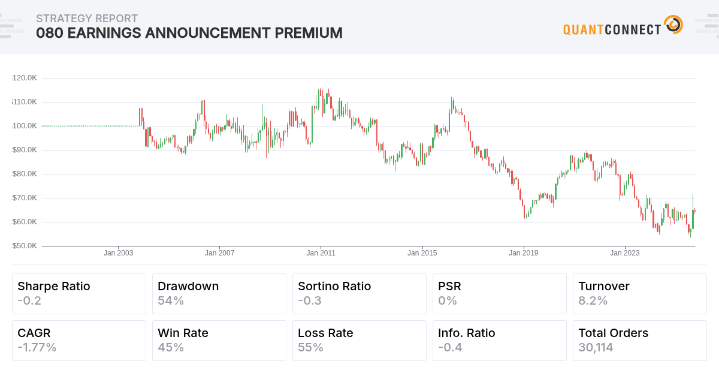Viewport: 719px width, 379px height.
Task: Click the Sharpe Ratio value -0.2
Action: [29, 301]
